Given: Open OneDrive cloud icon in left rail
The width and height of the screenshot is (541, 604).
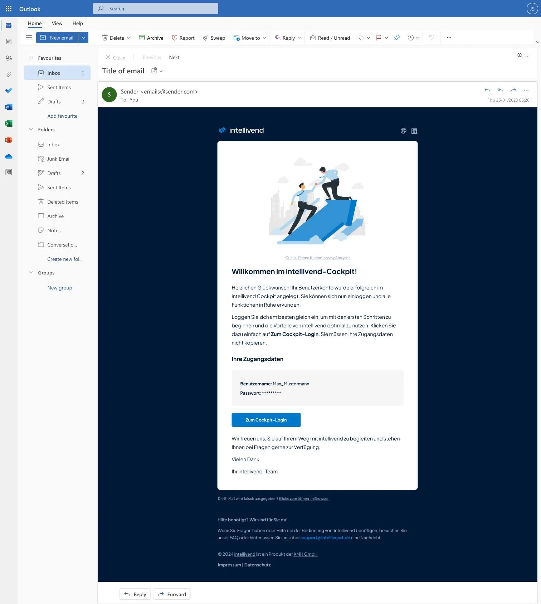Looking at the screenshot, I should pos(9,156).
